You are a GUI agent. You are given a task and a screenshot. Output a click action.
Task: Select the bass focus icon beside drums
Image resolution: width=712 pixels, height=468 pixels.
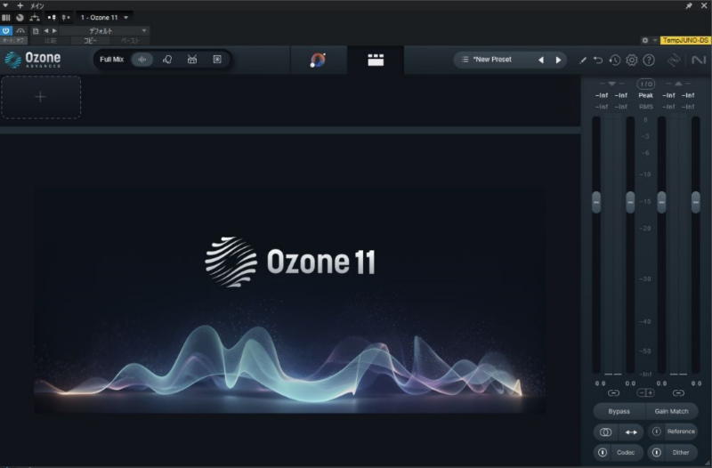217,60
